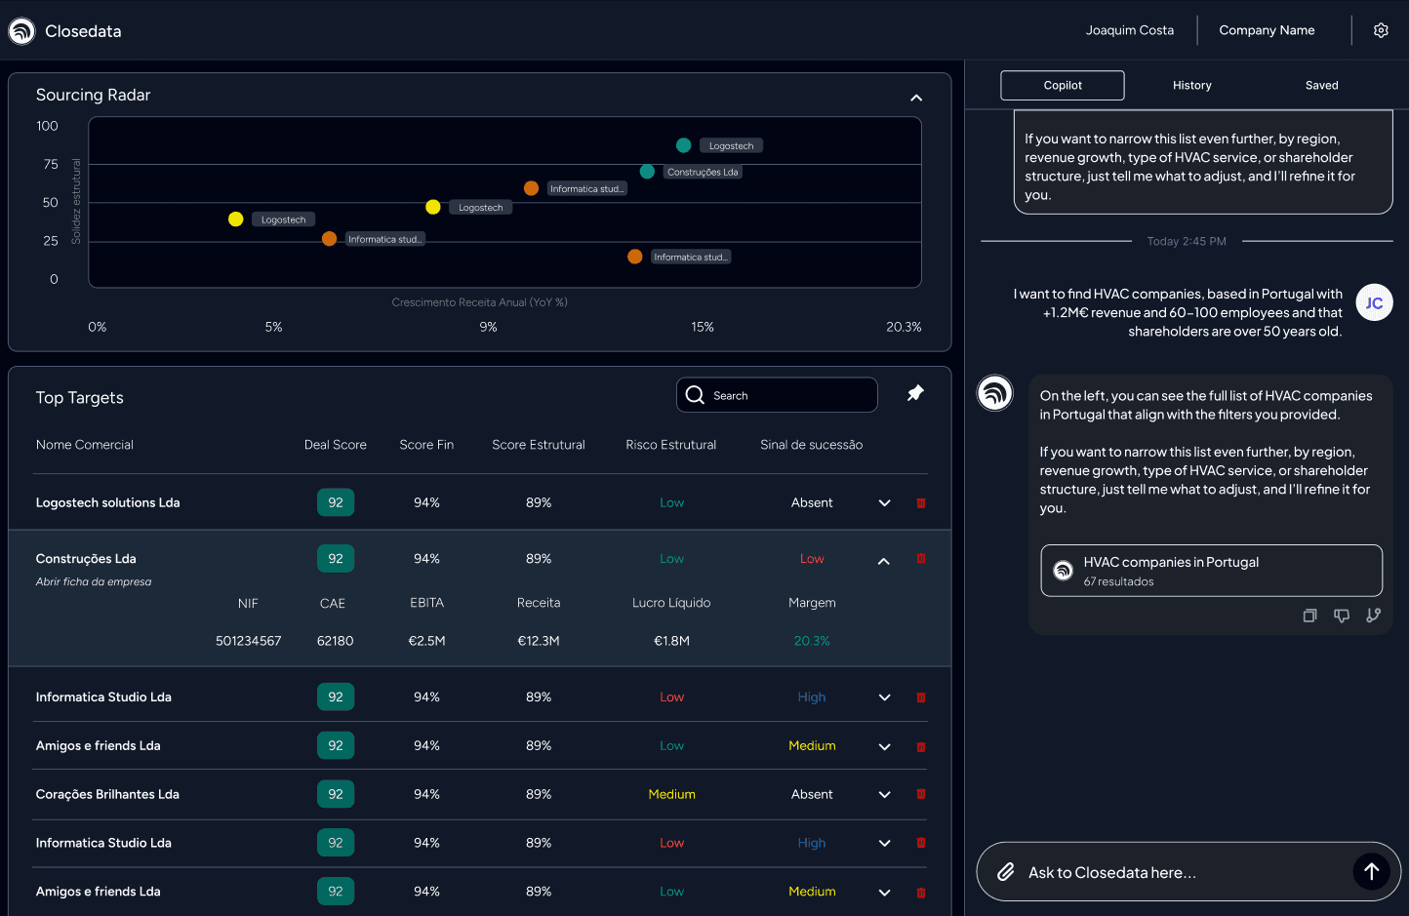Delete the Corações Brilhantes Lda row
This screenshot has height=916, width=1409.
(x=920, y=794)
